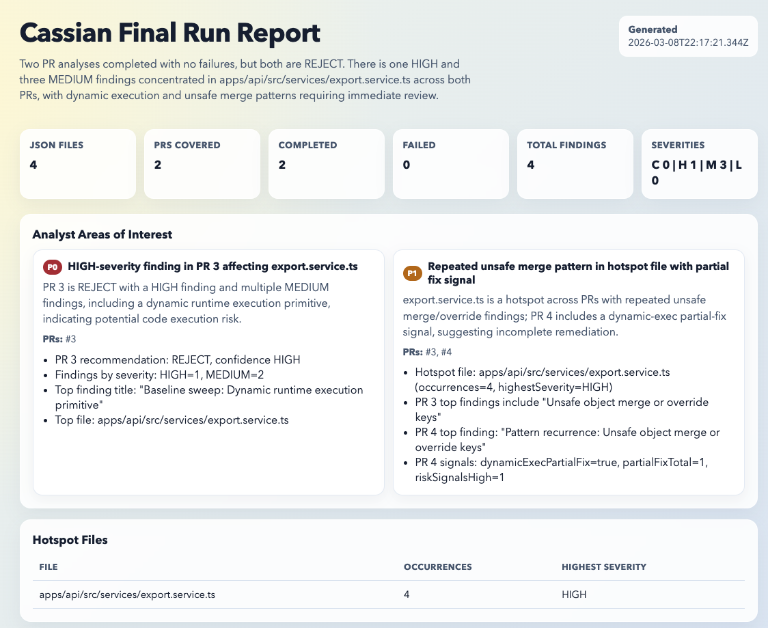Click the orange P1 priority badge
Image resolution: width=768 pixels, height=628 pixels.
pos(412,273)
